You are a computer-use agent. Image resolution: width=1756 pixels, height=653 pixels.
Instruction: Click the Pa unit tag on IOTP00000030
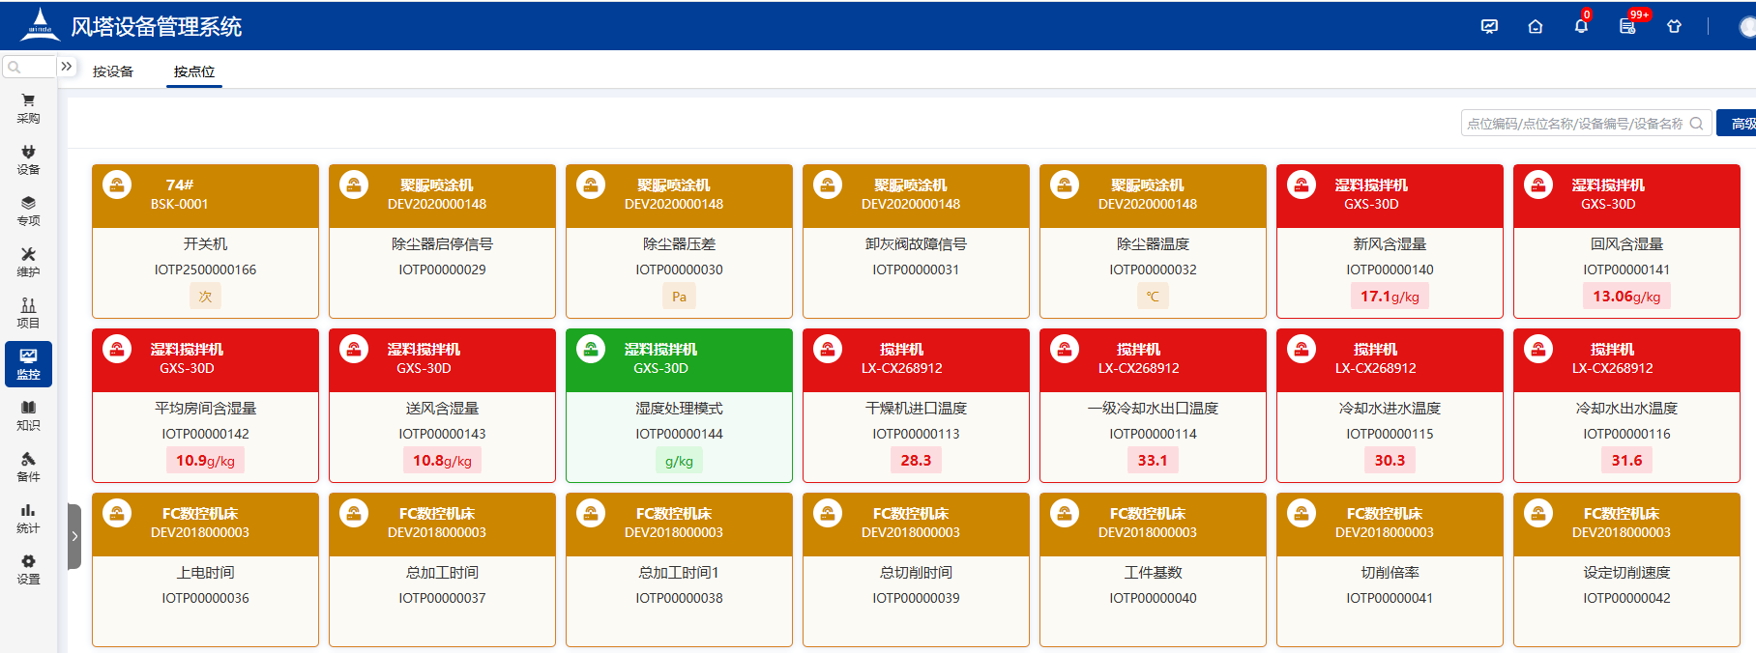[679, 297]
